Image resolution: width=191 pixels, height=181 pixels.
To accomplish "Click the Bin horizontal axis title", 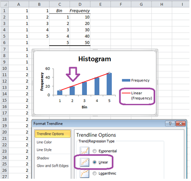I will tap(85, 107).
